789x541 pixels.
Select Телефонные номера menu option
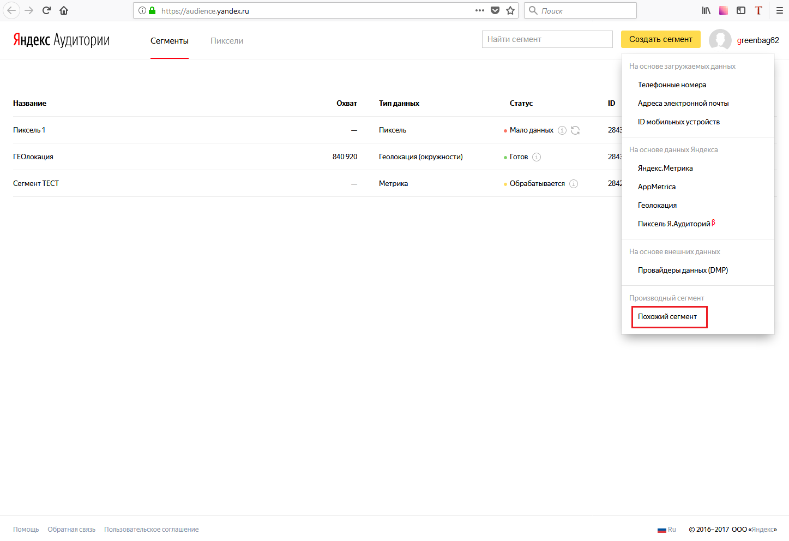click(x=672, y=85)
